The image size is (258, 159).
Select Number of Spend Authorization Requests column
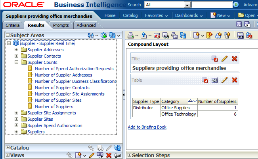coord(74,69)
